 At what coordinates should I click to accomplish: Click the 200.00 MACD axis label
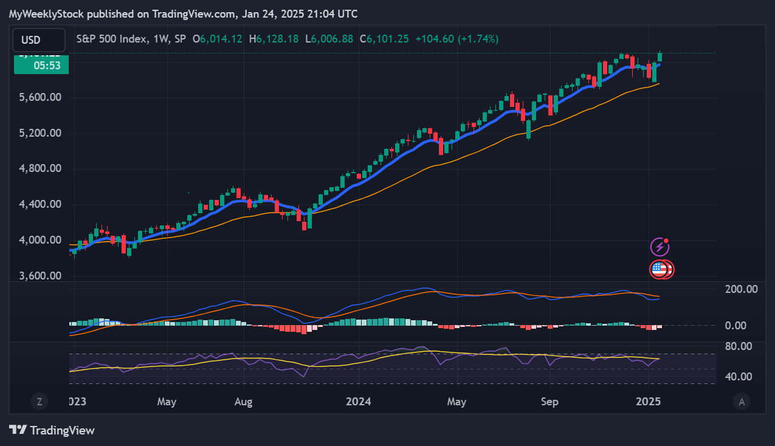pyautogui.click(x=741, y=289)
